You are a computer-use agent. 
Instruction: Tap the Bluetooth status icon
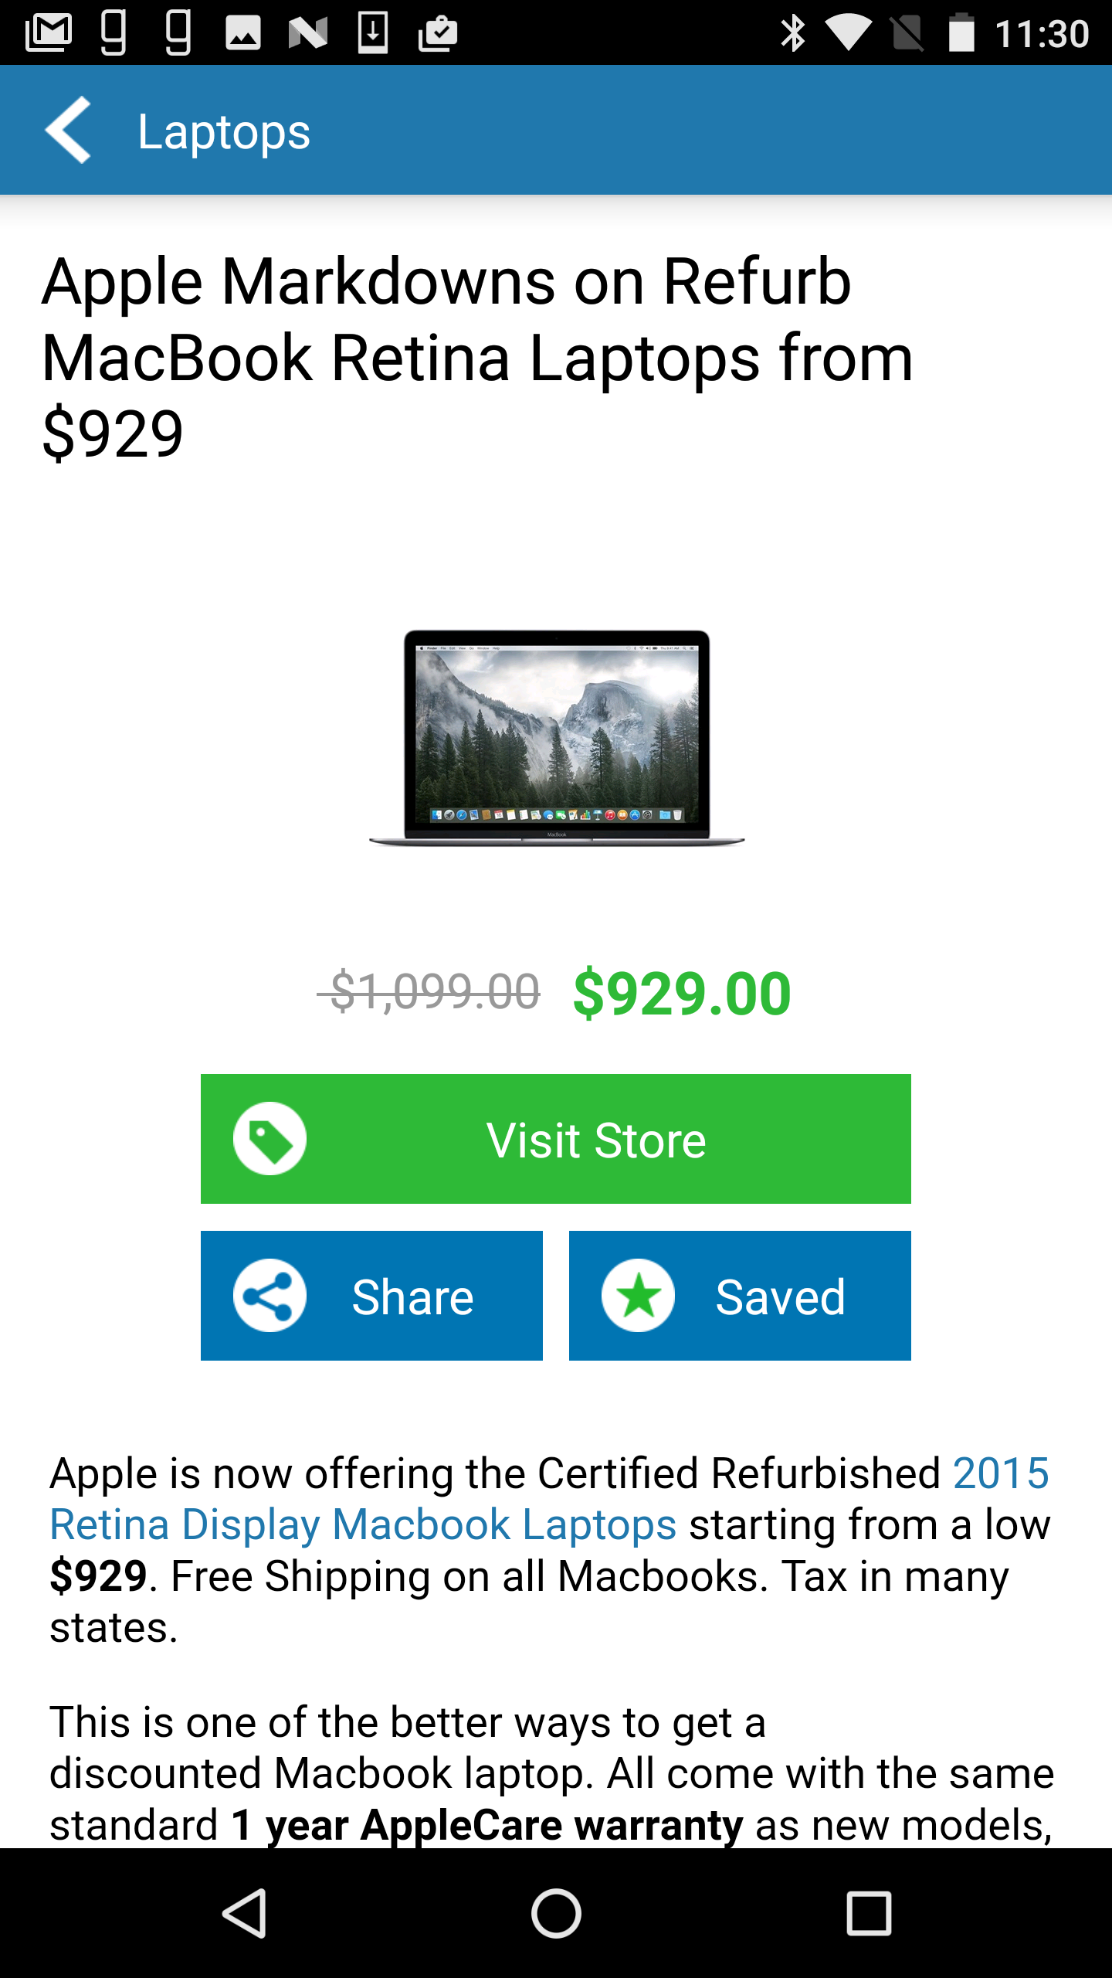(x=793, y=34)
